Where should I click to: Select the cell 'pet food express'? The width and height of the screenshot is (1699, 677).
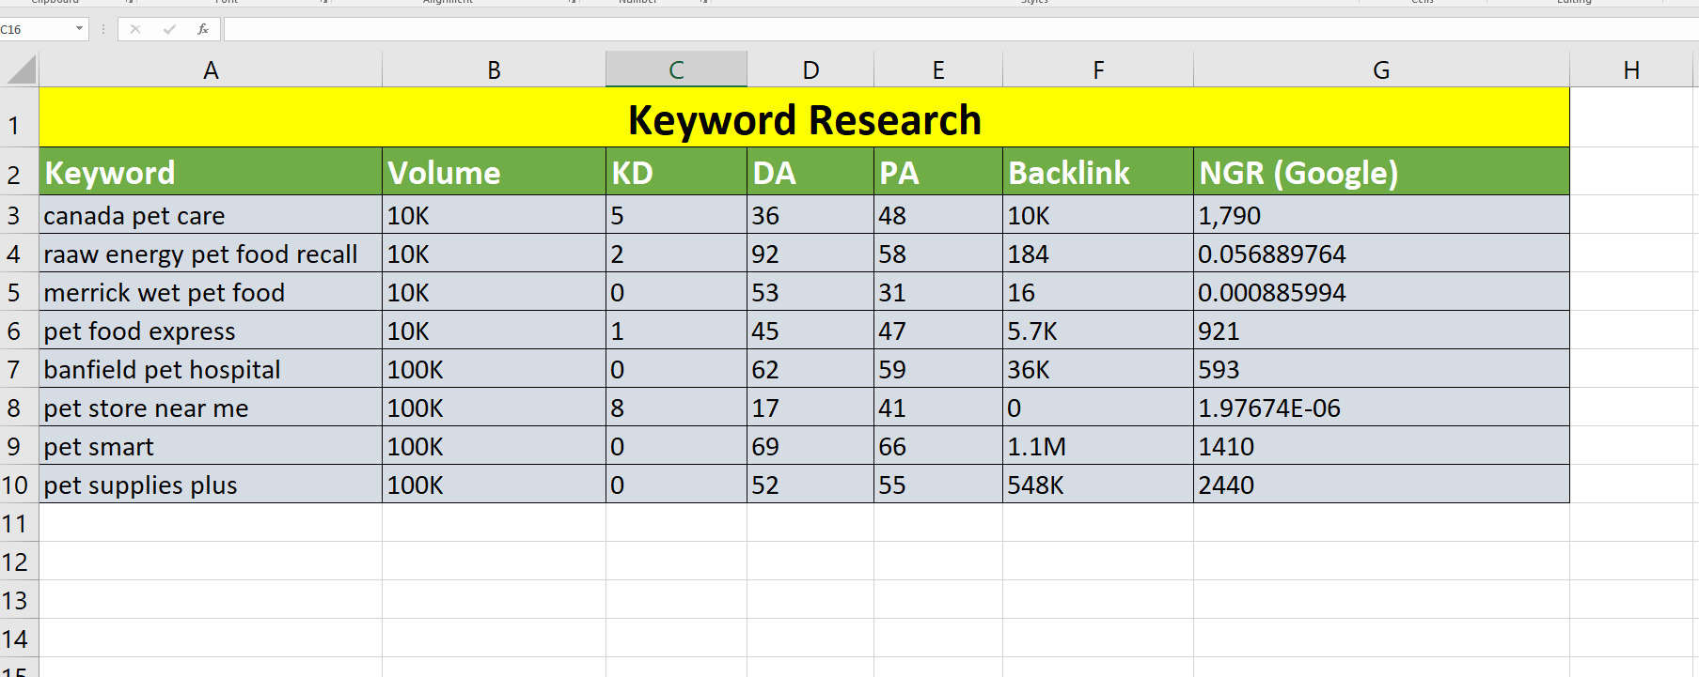click(211, 331)
